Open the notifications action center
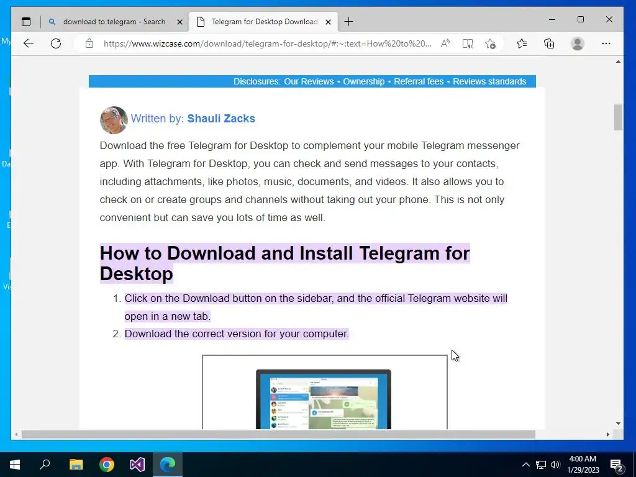Image resolution: width=636 pixels, height=477 pixels. click(617, 465)
